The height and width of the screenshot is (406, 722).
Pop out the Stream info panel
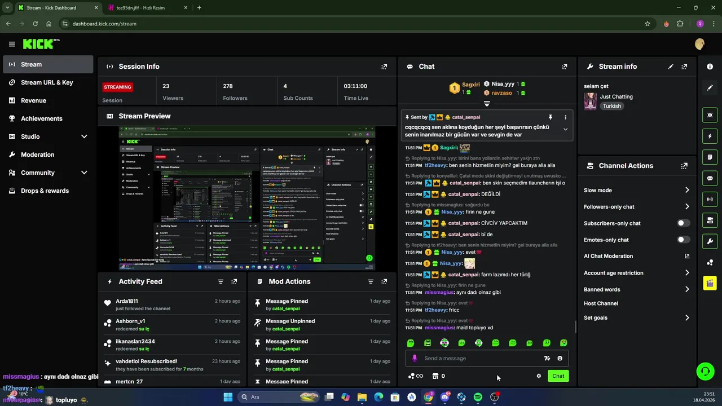(684, 67)
